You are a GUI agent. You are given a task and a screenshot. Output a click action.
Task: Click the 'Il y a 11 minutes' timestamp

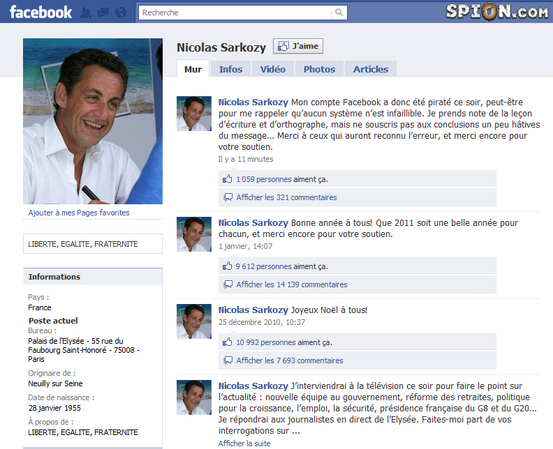[x=246, y=159]
